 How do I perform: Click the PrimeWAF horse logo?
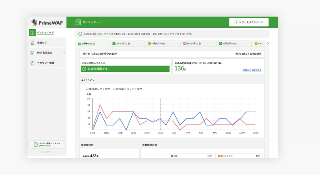34,22
